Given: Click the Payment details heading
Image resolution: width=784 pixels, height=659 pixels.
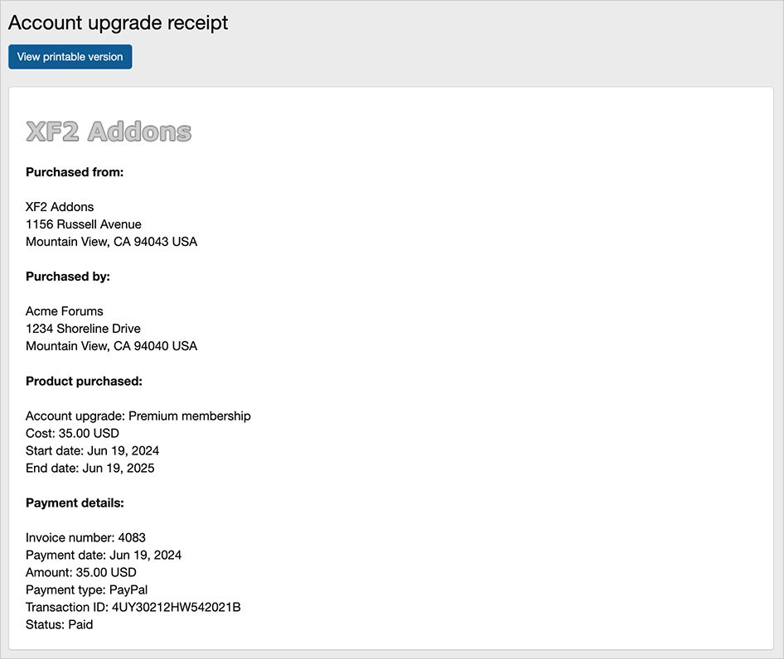Looking at the screenshot, I should [x=75, y=503].
